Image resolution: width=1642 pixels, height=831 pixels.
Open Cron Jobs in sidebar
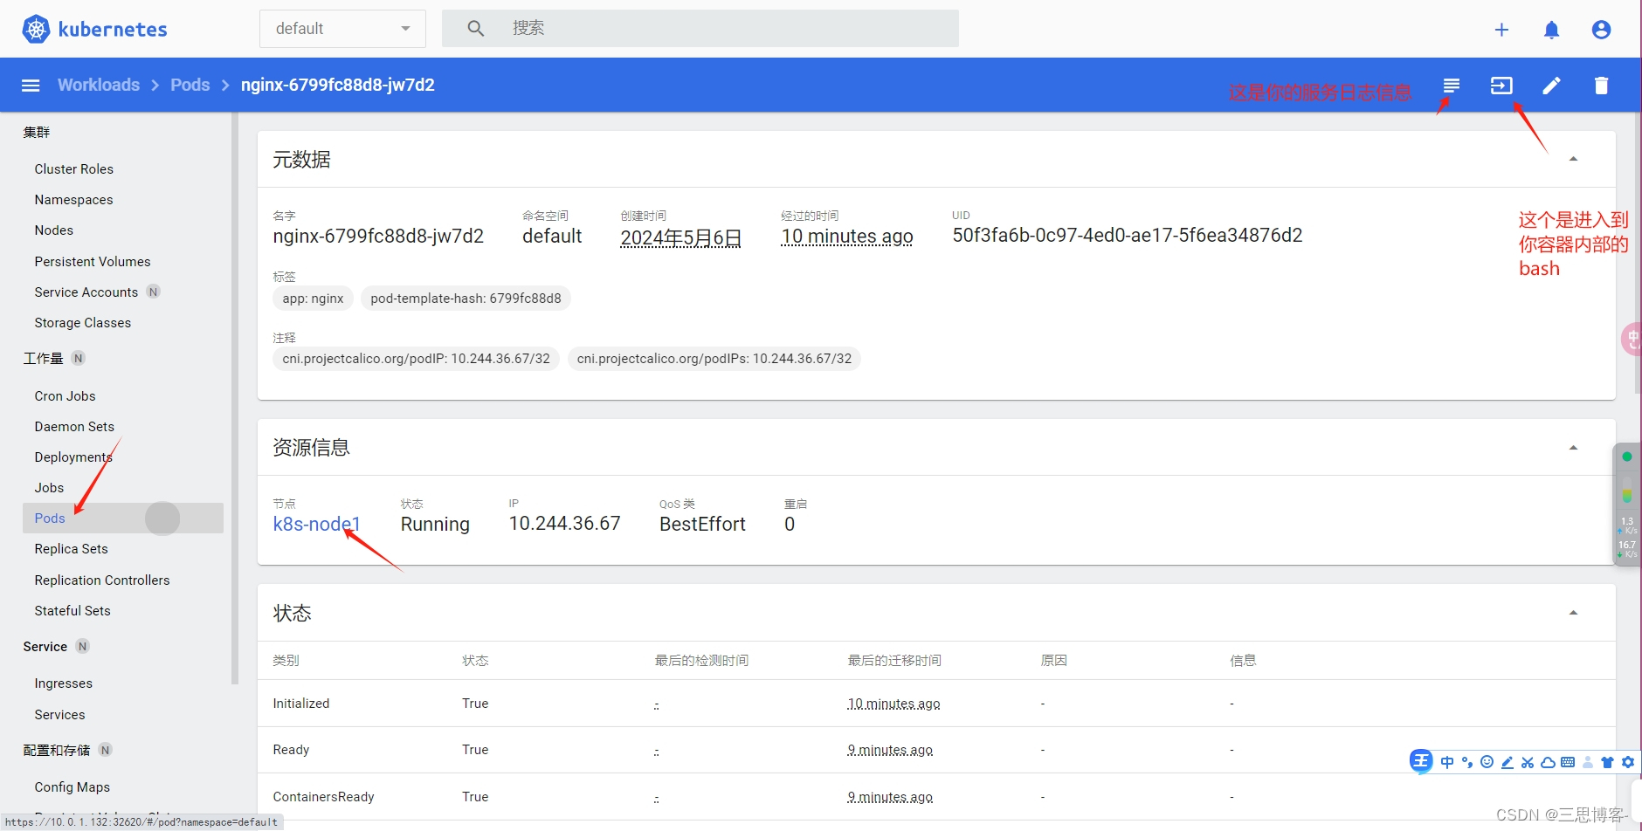[x=65, y=396]
